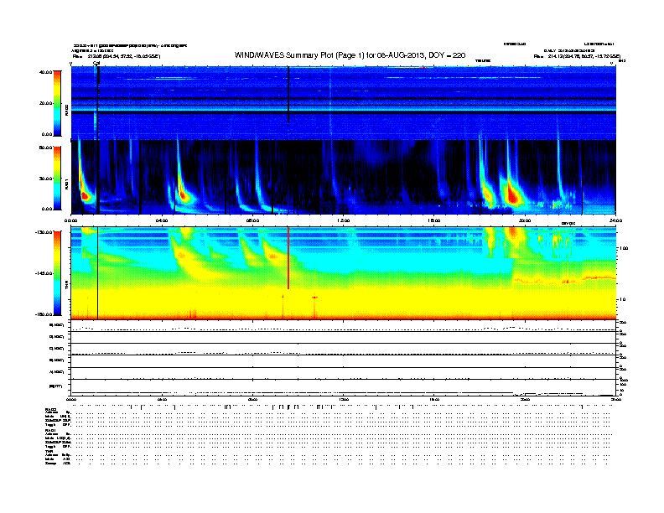The width and height of the screenshot is (664, 513).
Task: Click the RAD1 panel color scale bar
Action: click(57, 179)
